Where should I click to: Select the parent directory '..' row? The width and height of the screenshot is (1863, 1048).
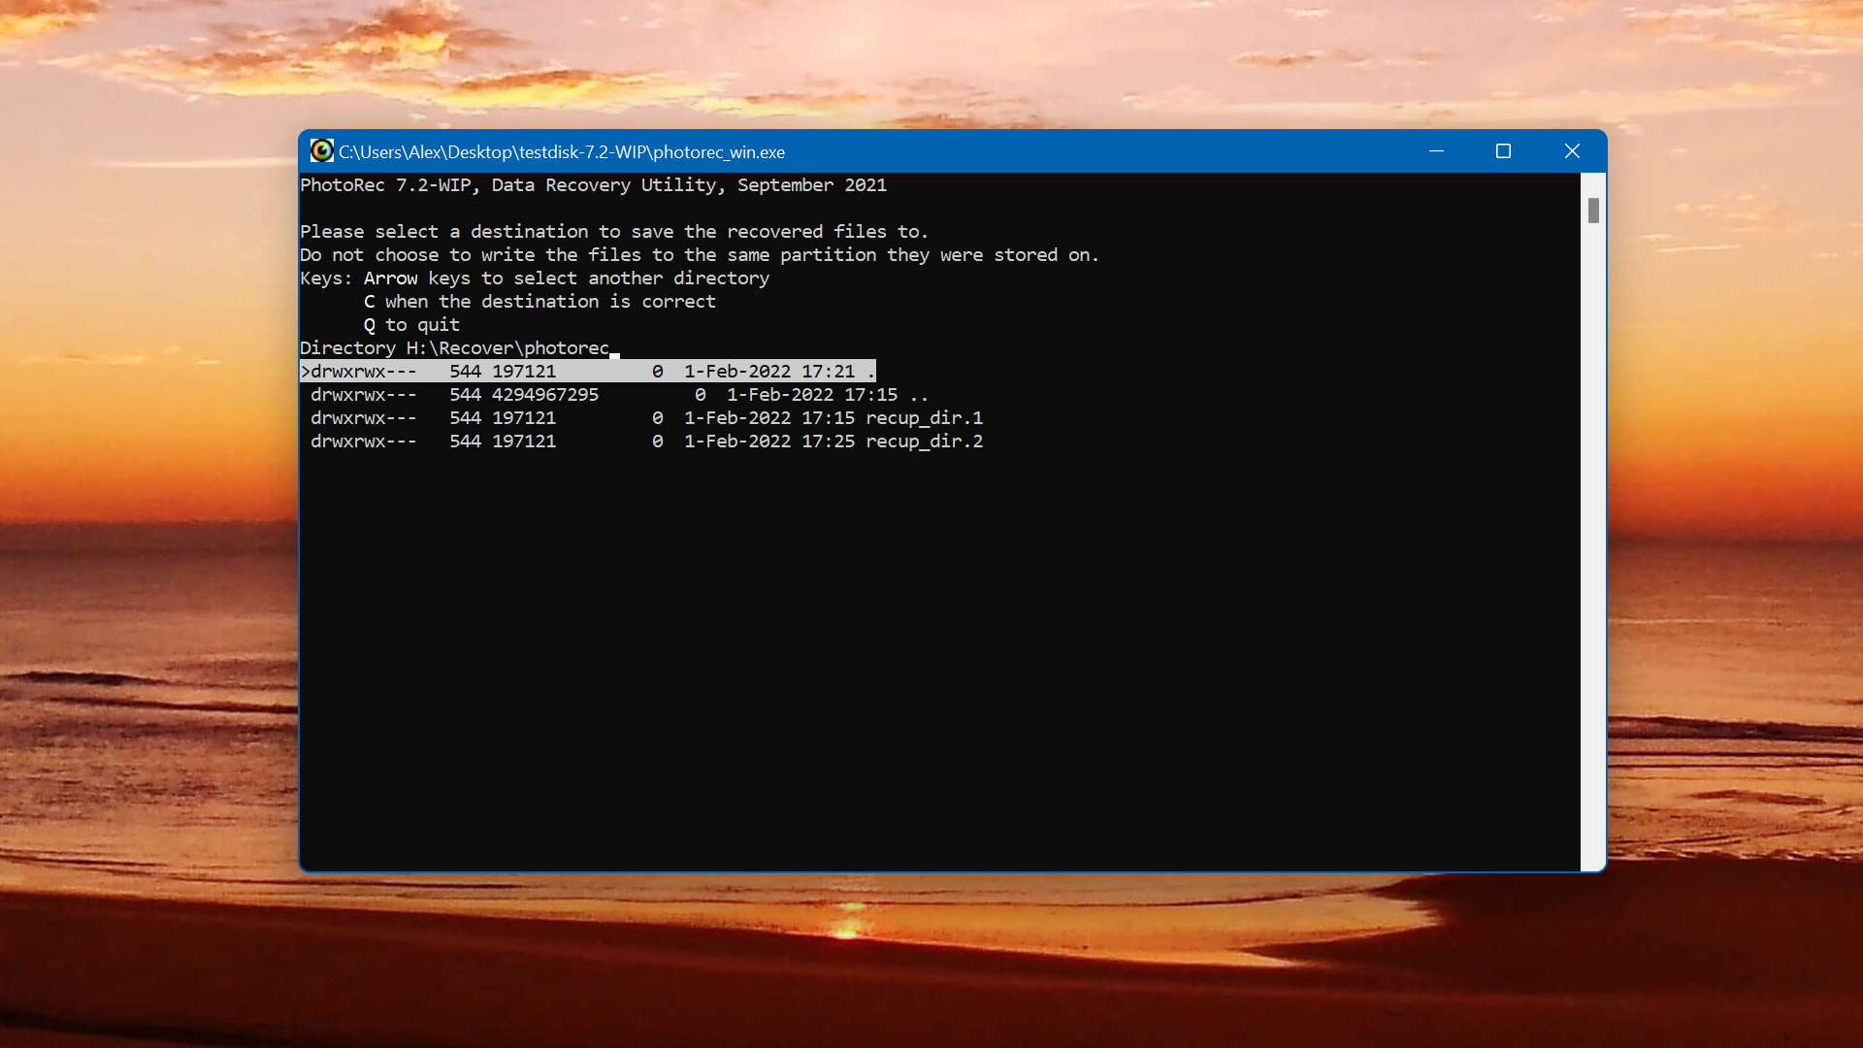[619, 395]
